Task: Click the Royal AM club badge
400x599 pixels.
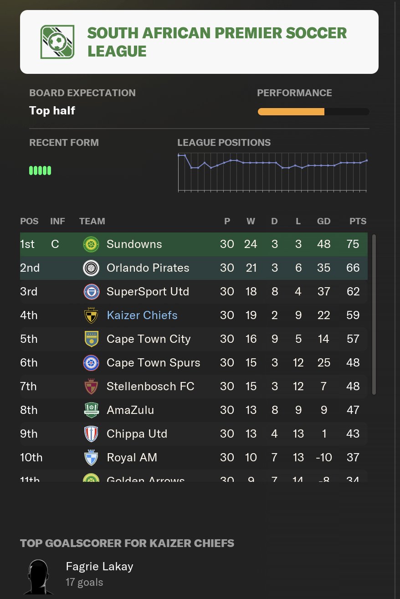Action: (91, 458)
